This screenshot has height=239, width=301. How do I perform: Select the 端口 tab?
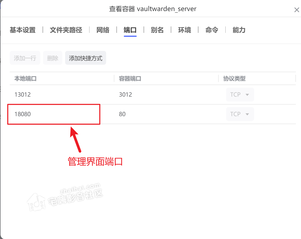pyautogui.click(x=130, y=30)
